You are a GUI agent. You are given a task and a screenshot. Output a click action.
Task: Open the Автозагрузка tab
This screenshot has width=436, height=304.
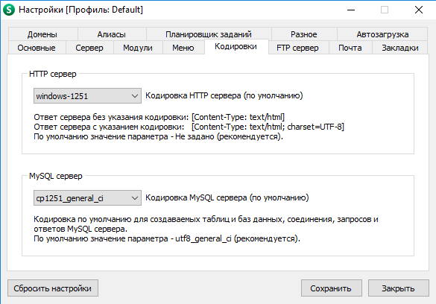coord(382,34)
